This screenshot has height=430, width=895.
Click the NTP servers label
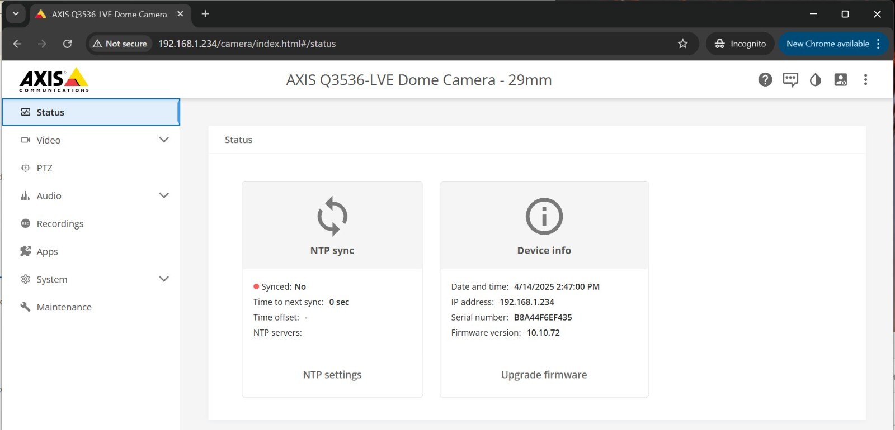(277, 332)
